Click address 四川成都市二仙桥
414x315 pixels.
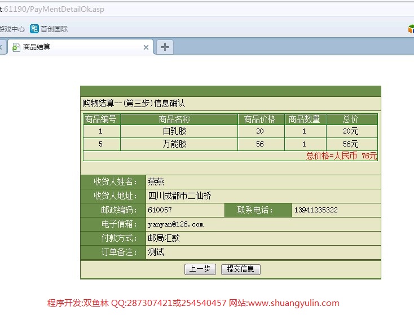pos(179,196)
